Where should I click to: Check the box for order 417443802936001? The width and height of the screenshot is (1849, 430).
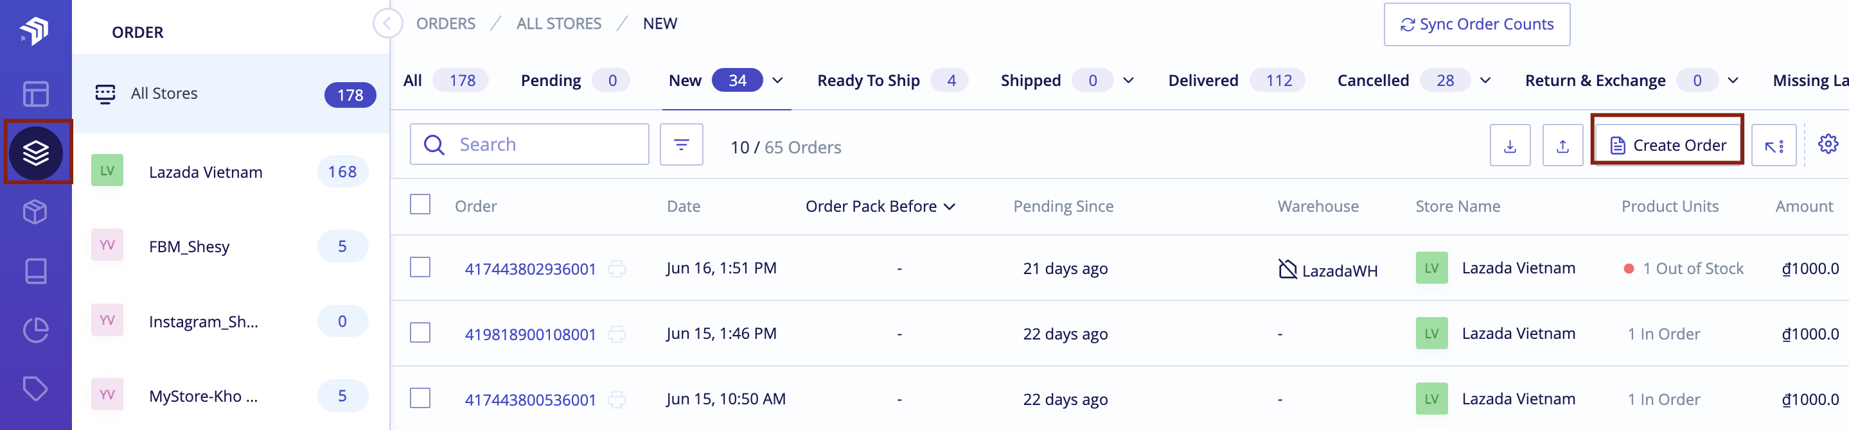pyautogui.click(x=420, y=268)
